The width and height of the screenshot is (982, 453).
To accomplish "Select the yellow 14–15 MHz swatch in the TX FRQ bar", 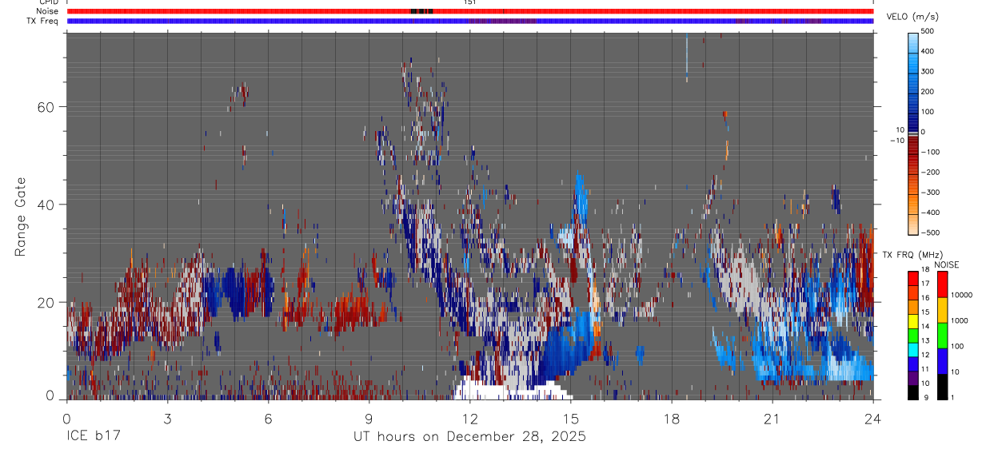I will click(x=914, y=321).
